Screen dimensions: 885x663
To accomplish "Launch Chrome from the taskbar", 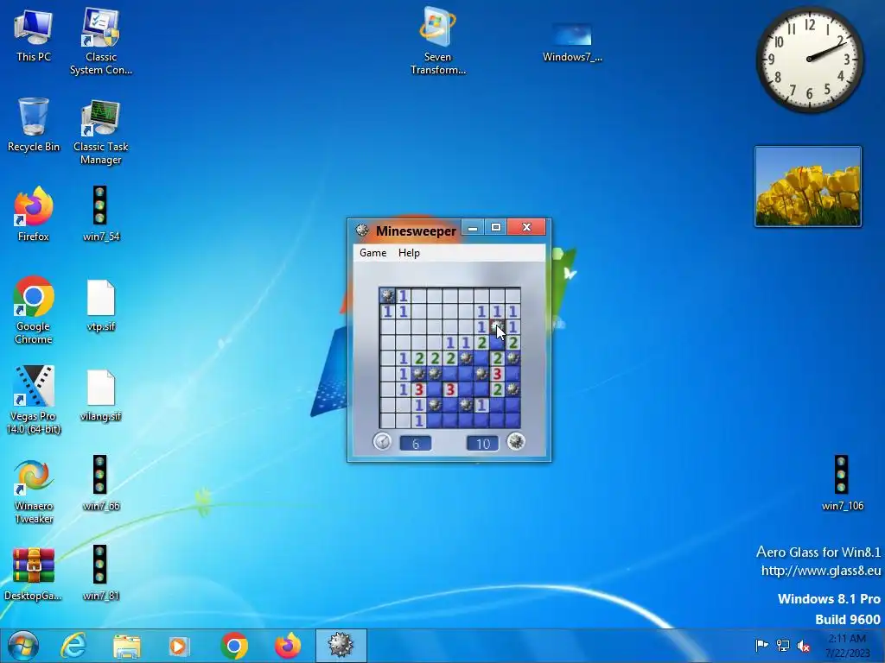I will click(x=234, y=646).
